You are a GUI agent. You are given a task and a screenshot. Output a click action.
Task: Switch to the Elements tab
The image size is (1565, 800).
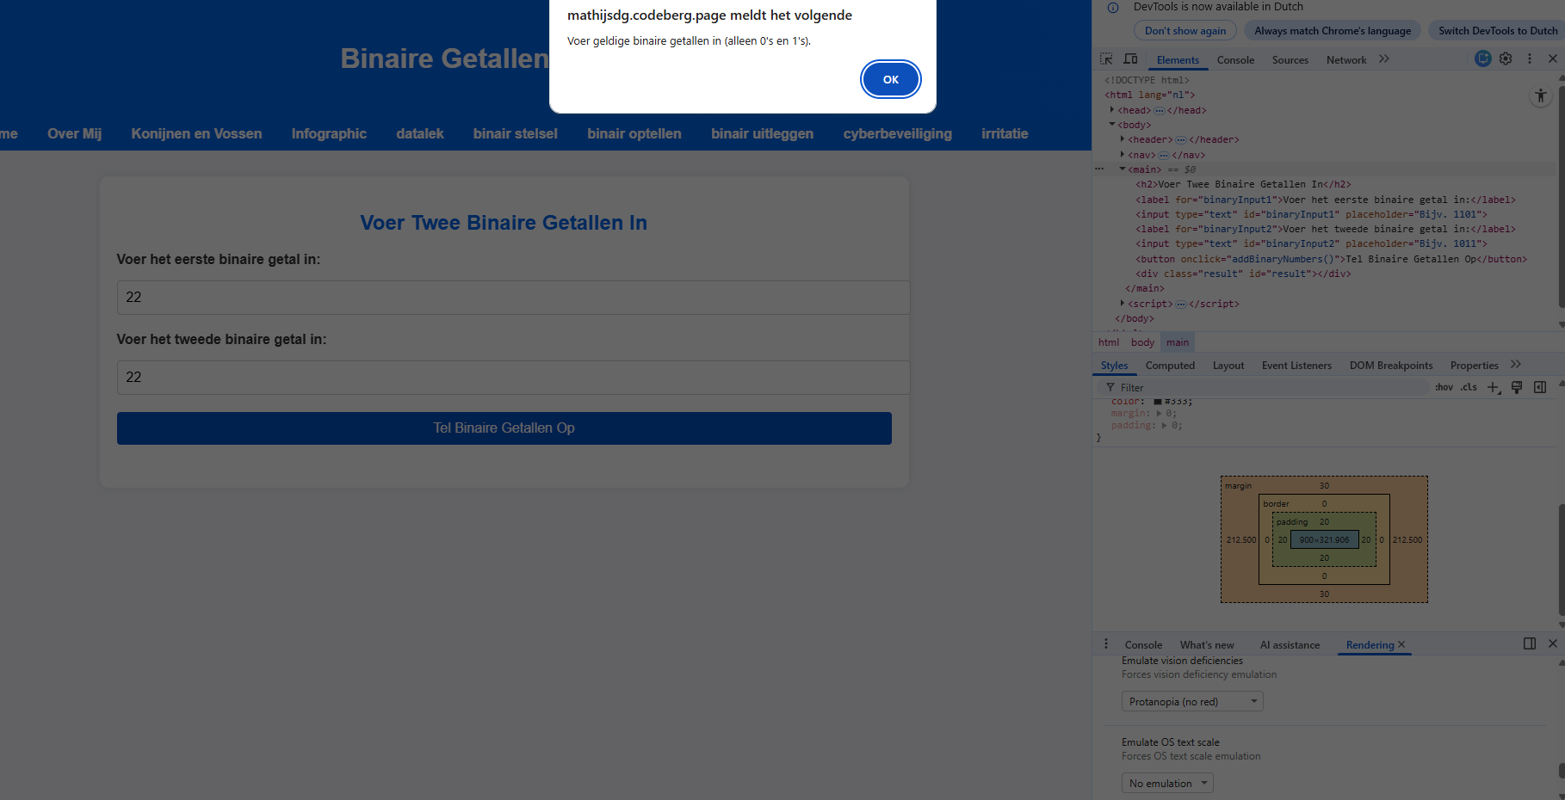(x=1178, y=60)
